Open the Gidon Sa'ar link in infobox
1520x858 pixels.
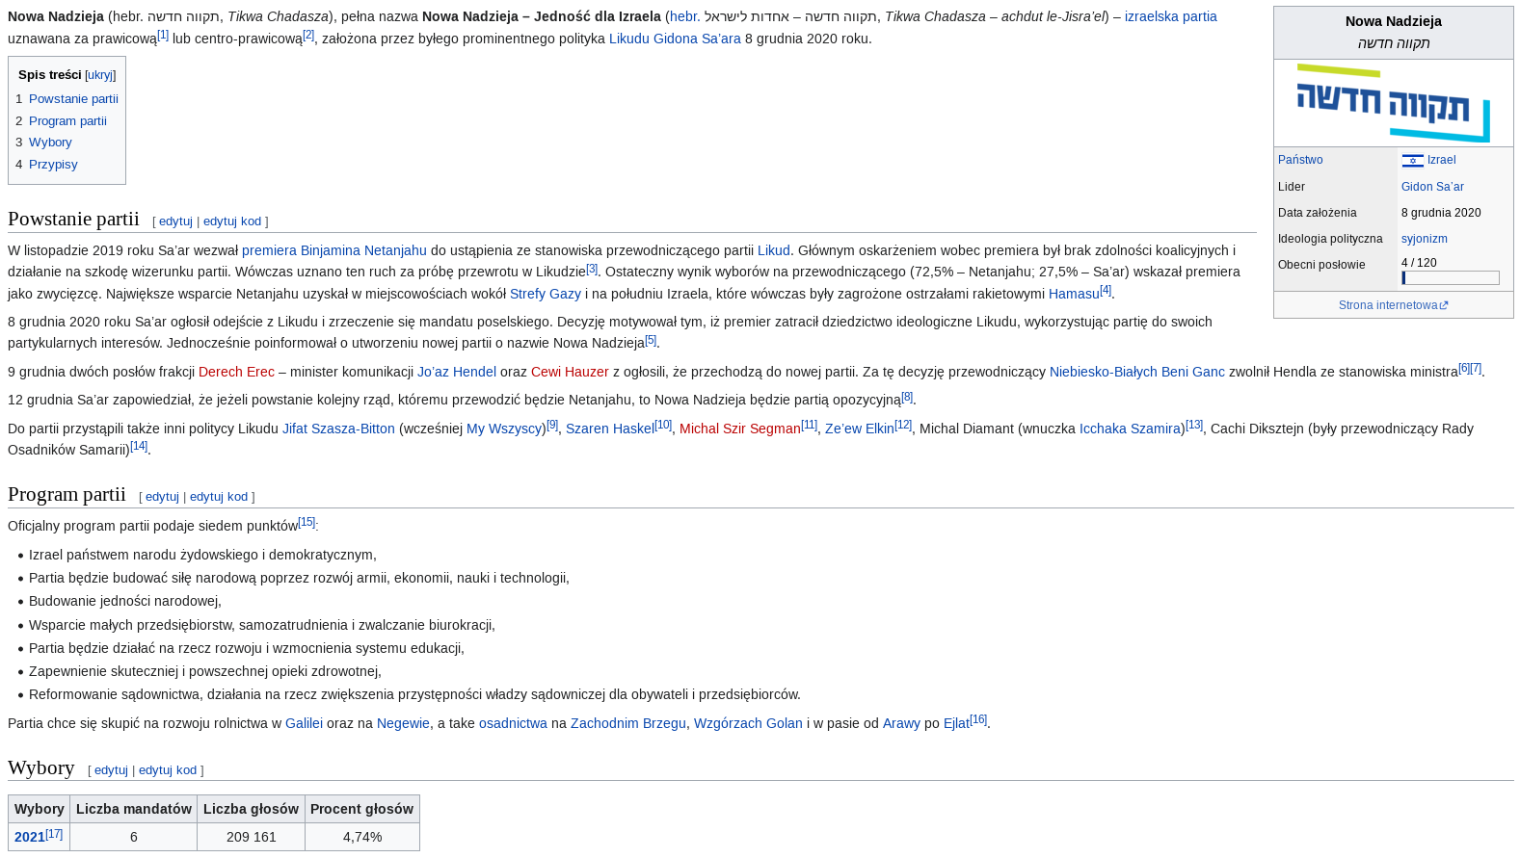coord(1431,187)
